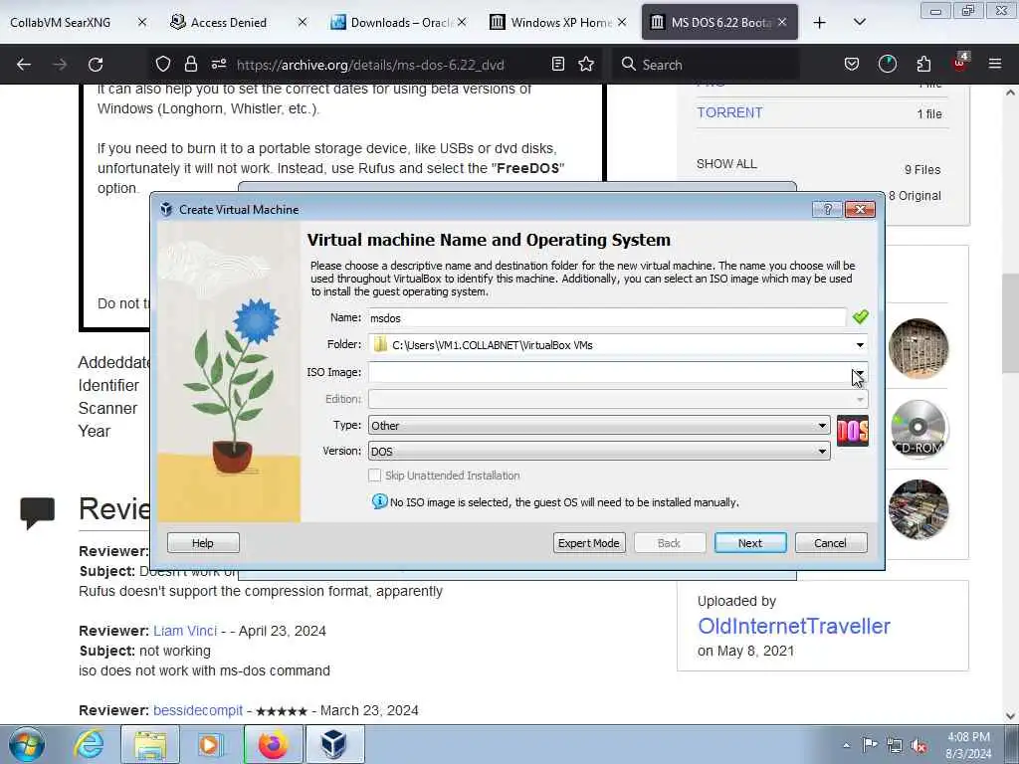Click the Cancel button in dialog
This screenshot has height=764, width=1019.
(831, 543)
